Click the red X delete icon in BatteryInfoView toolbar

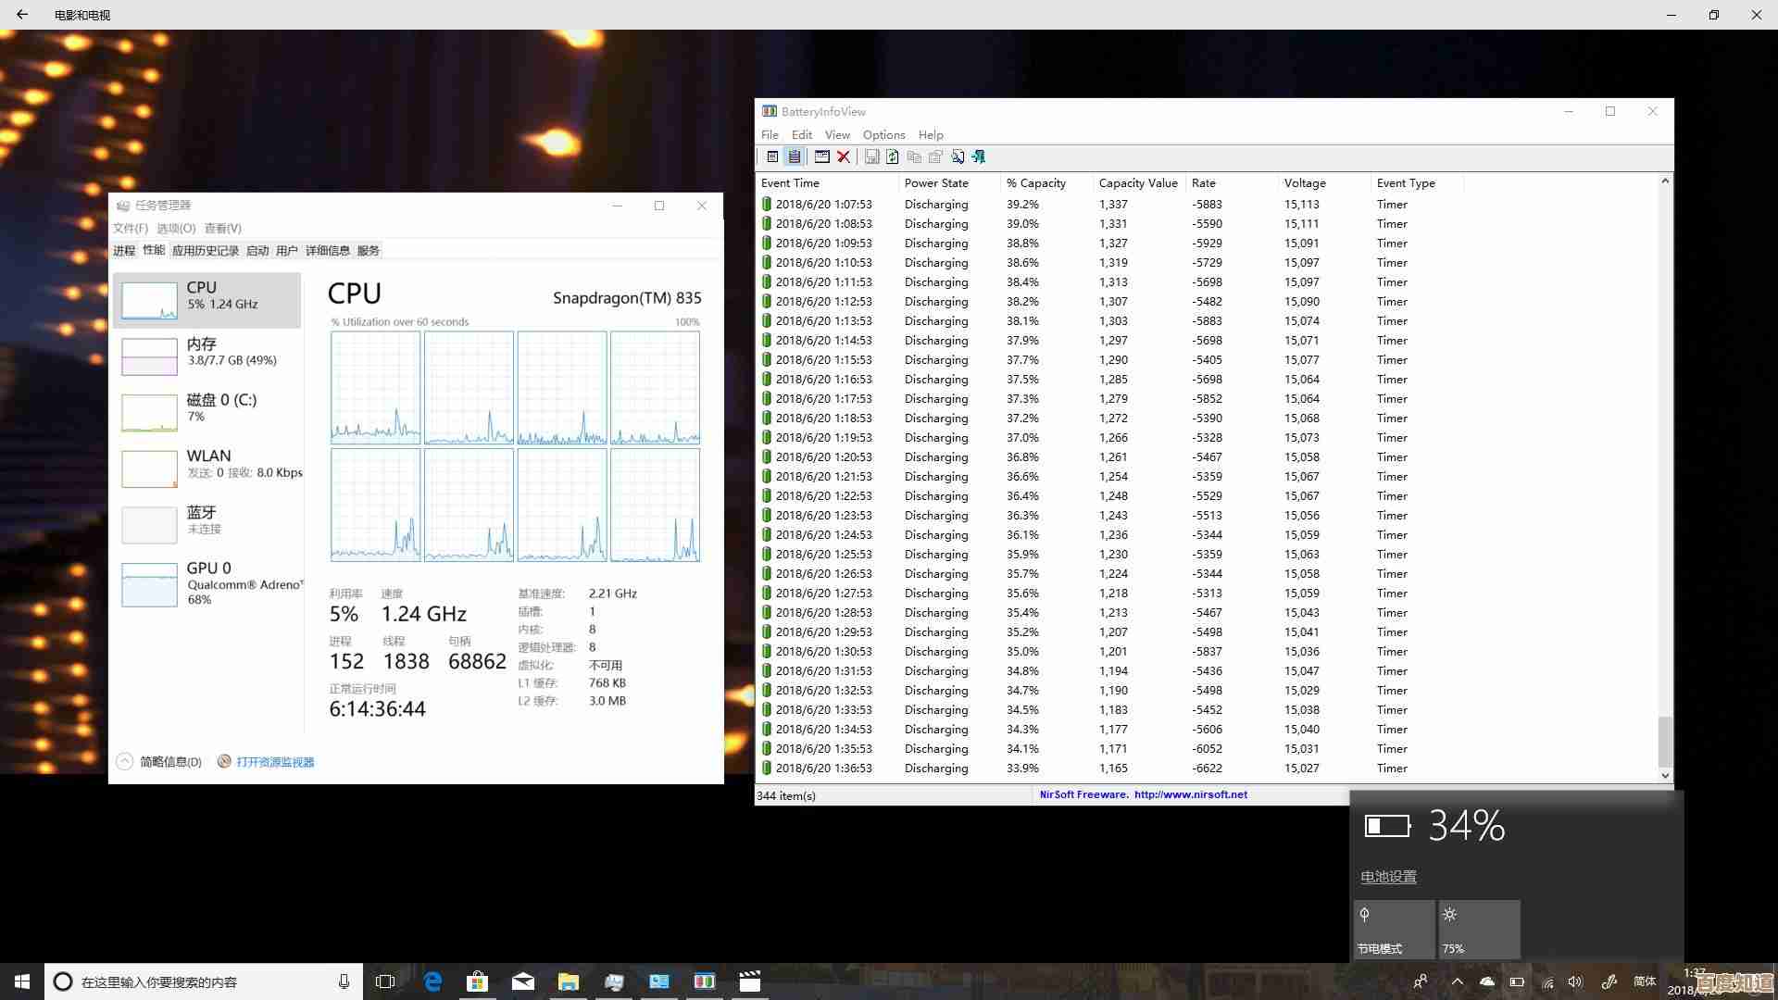click(x=844, y=156)
